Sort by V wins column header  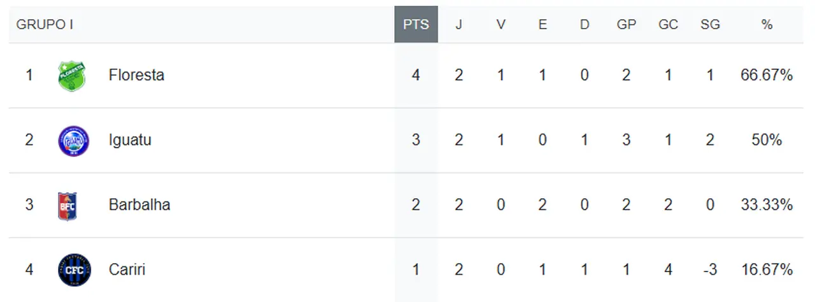501,25
